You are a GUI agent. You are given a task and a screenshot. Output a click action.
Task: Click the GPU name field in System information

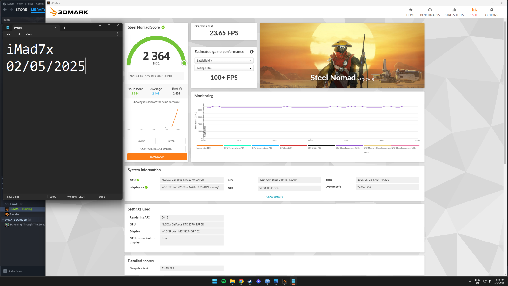point(192,180)
